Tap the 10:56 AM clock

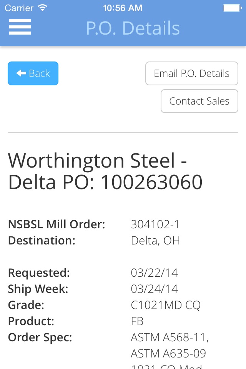pyautogui.click(x=123, y=8)
